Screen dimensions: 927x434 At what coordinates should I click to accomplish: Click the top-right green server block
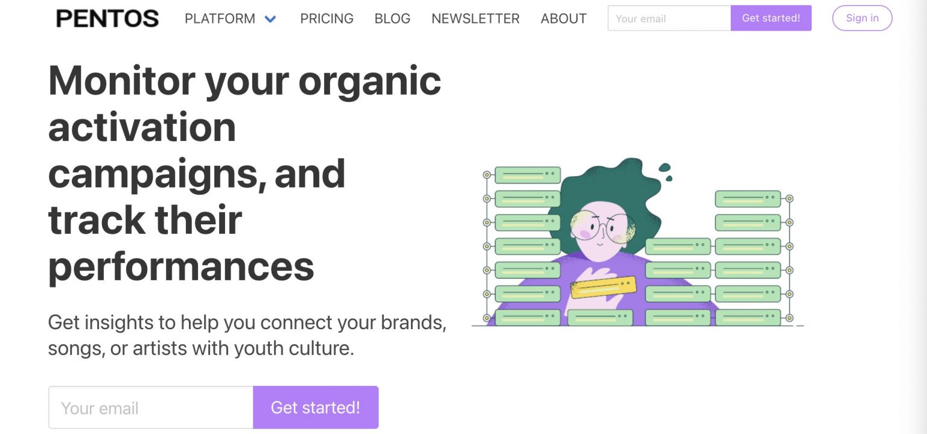click(748, 199)
